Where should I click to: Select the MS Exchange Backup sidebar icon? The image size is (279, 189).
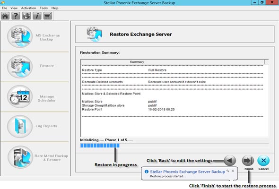20,36
